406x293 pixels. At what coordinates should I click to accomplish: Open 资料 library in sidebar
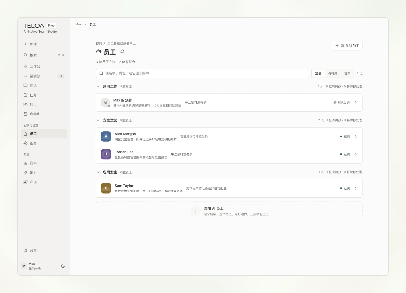pos(44,163)
